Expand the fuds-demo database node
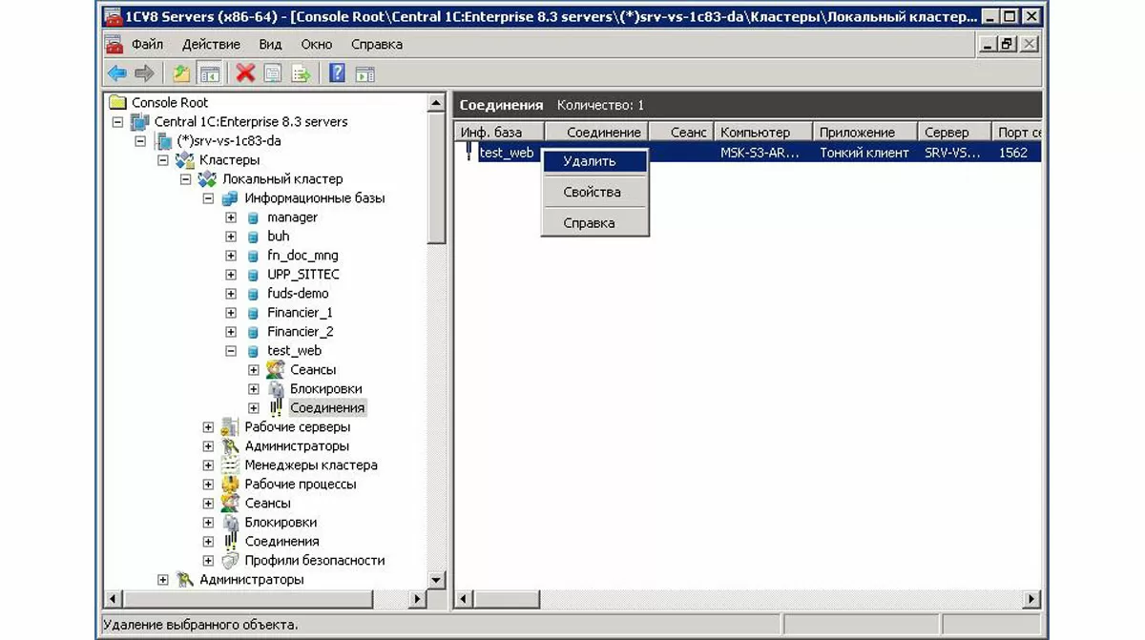Screen dimensions: 1145x640 (x=231, y=293)
